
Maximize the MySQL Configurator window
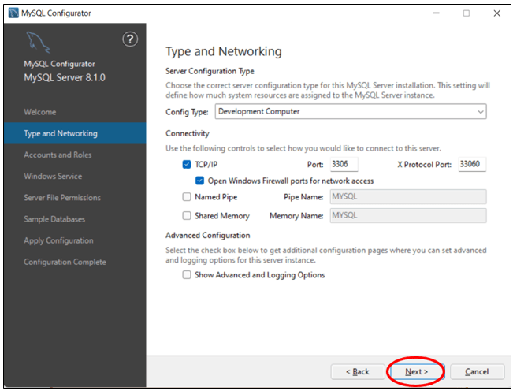click(x=467, y=13)
